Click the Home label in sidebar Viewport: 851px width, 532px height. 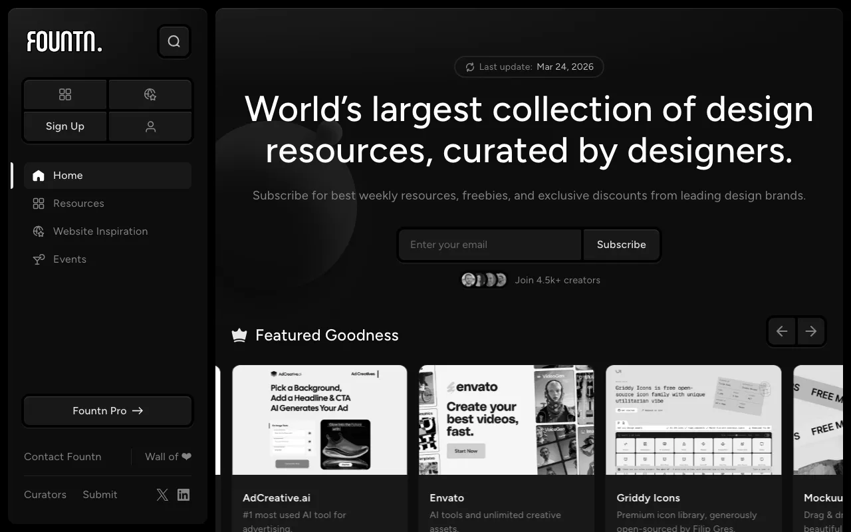68,176
